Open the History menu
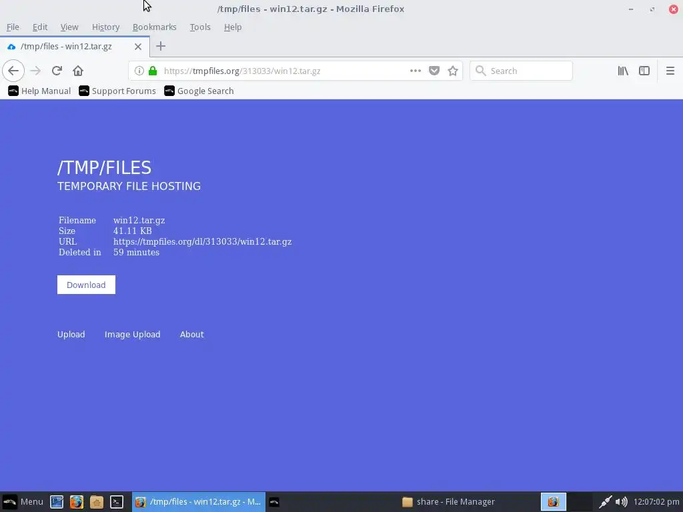683x512 pixels. pyautogui.click(x=105, y=27)
